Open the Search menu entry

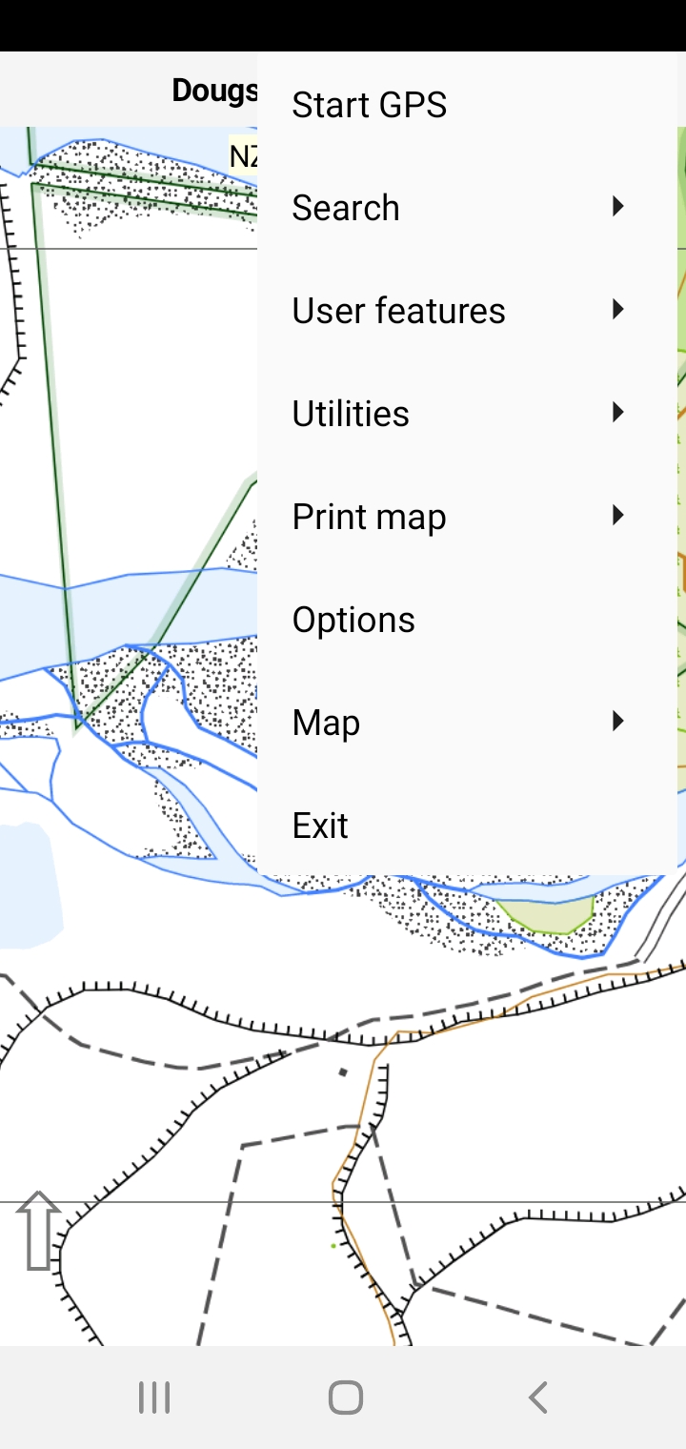346,207
